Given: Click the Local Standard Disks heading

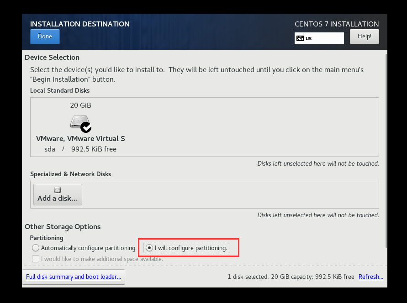Looking at the screenshot, I should (x=60, y=90).
